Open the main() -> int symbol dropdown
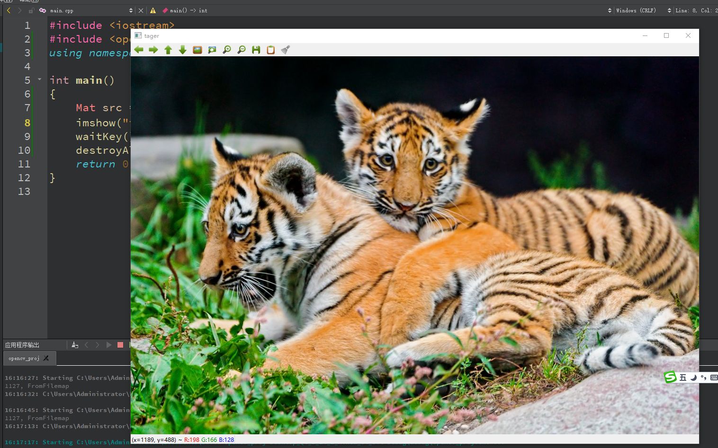The width and height of the screenshot is (718, 448). click(185, 10)
